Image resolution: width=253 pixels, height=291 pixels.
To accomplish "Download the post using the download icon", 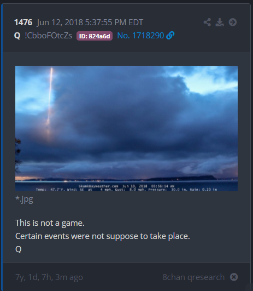I will pyautogui.click(x=220, y=22).
